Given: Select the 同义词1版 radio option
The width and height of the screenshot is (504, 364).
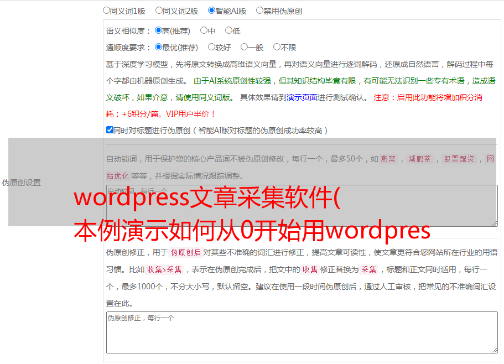Looking at the screenshot, I should (106, 11).
